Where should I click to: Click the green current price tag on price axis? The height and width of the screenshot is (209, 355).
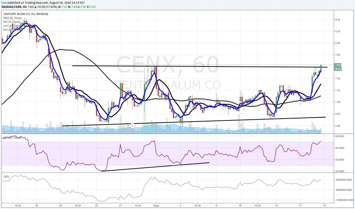click(x=337, y=65)
